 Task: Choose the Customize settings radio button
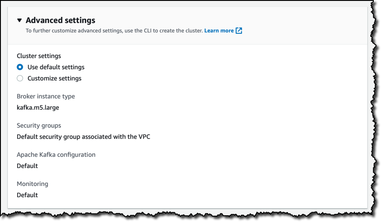pyautogui.click(x=20, y=78)
